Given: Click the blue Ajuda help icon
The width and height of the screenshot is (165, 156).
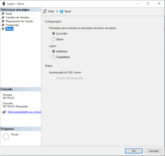Looking at the screenshot, I should point(62,11).
